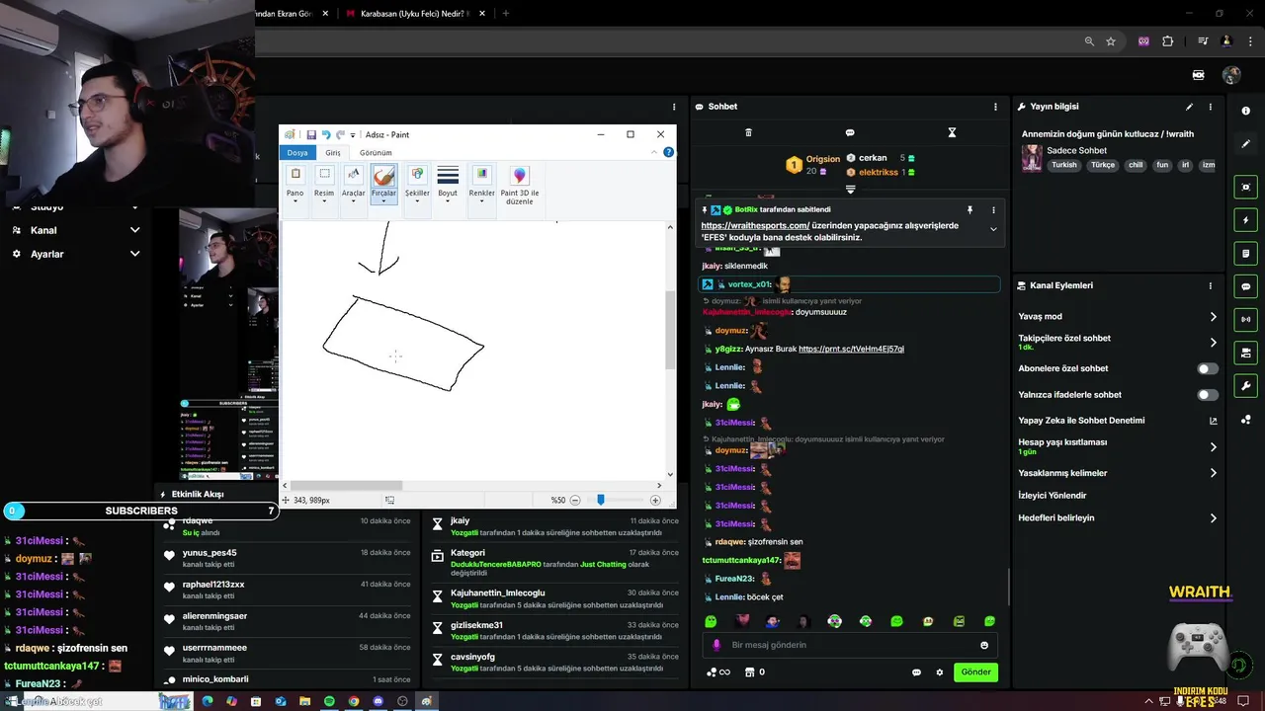Click Paint 3D ile düzenle button
1265x711 pixels.
(520, 185)
